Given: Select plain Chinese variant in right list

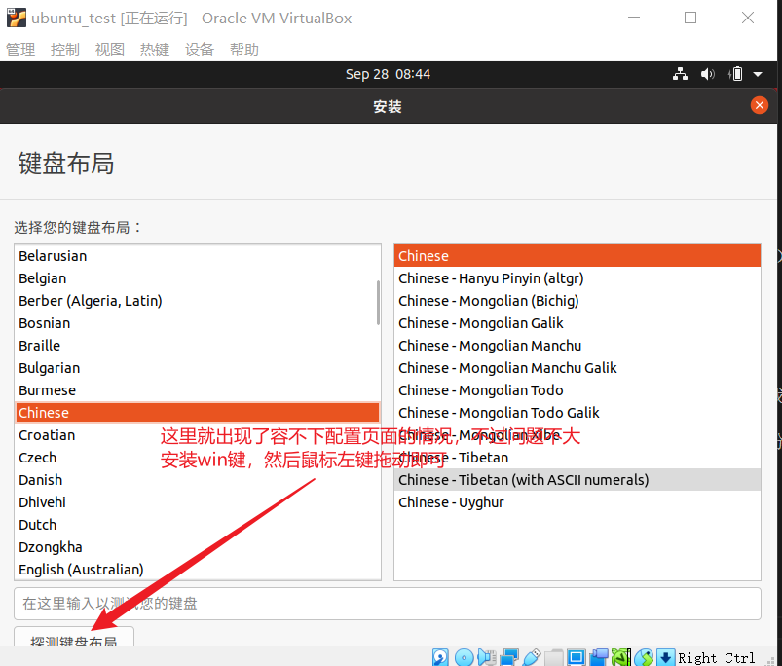Looking at the screenshot, I should point(577,256).
